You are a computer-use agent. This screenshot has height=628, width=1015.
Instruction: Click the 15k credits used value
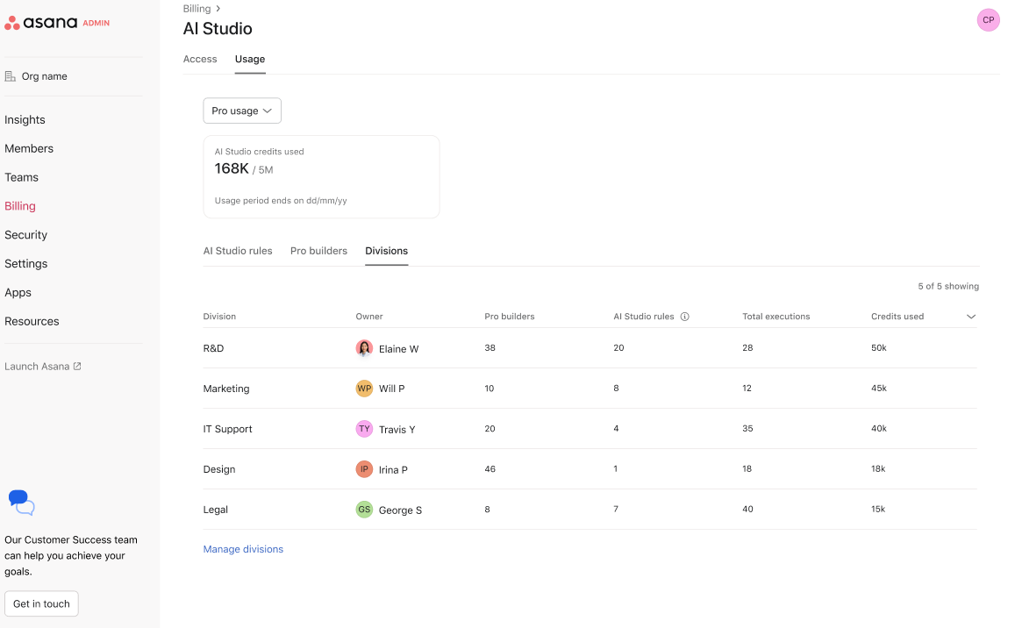click(878, 509)
